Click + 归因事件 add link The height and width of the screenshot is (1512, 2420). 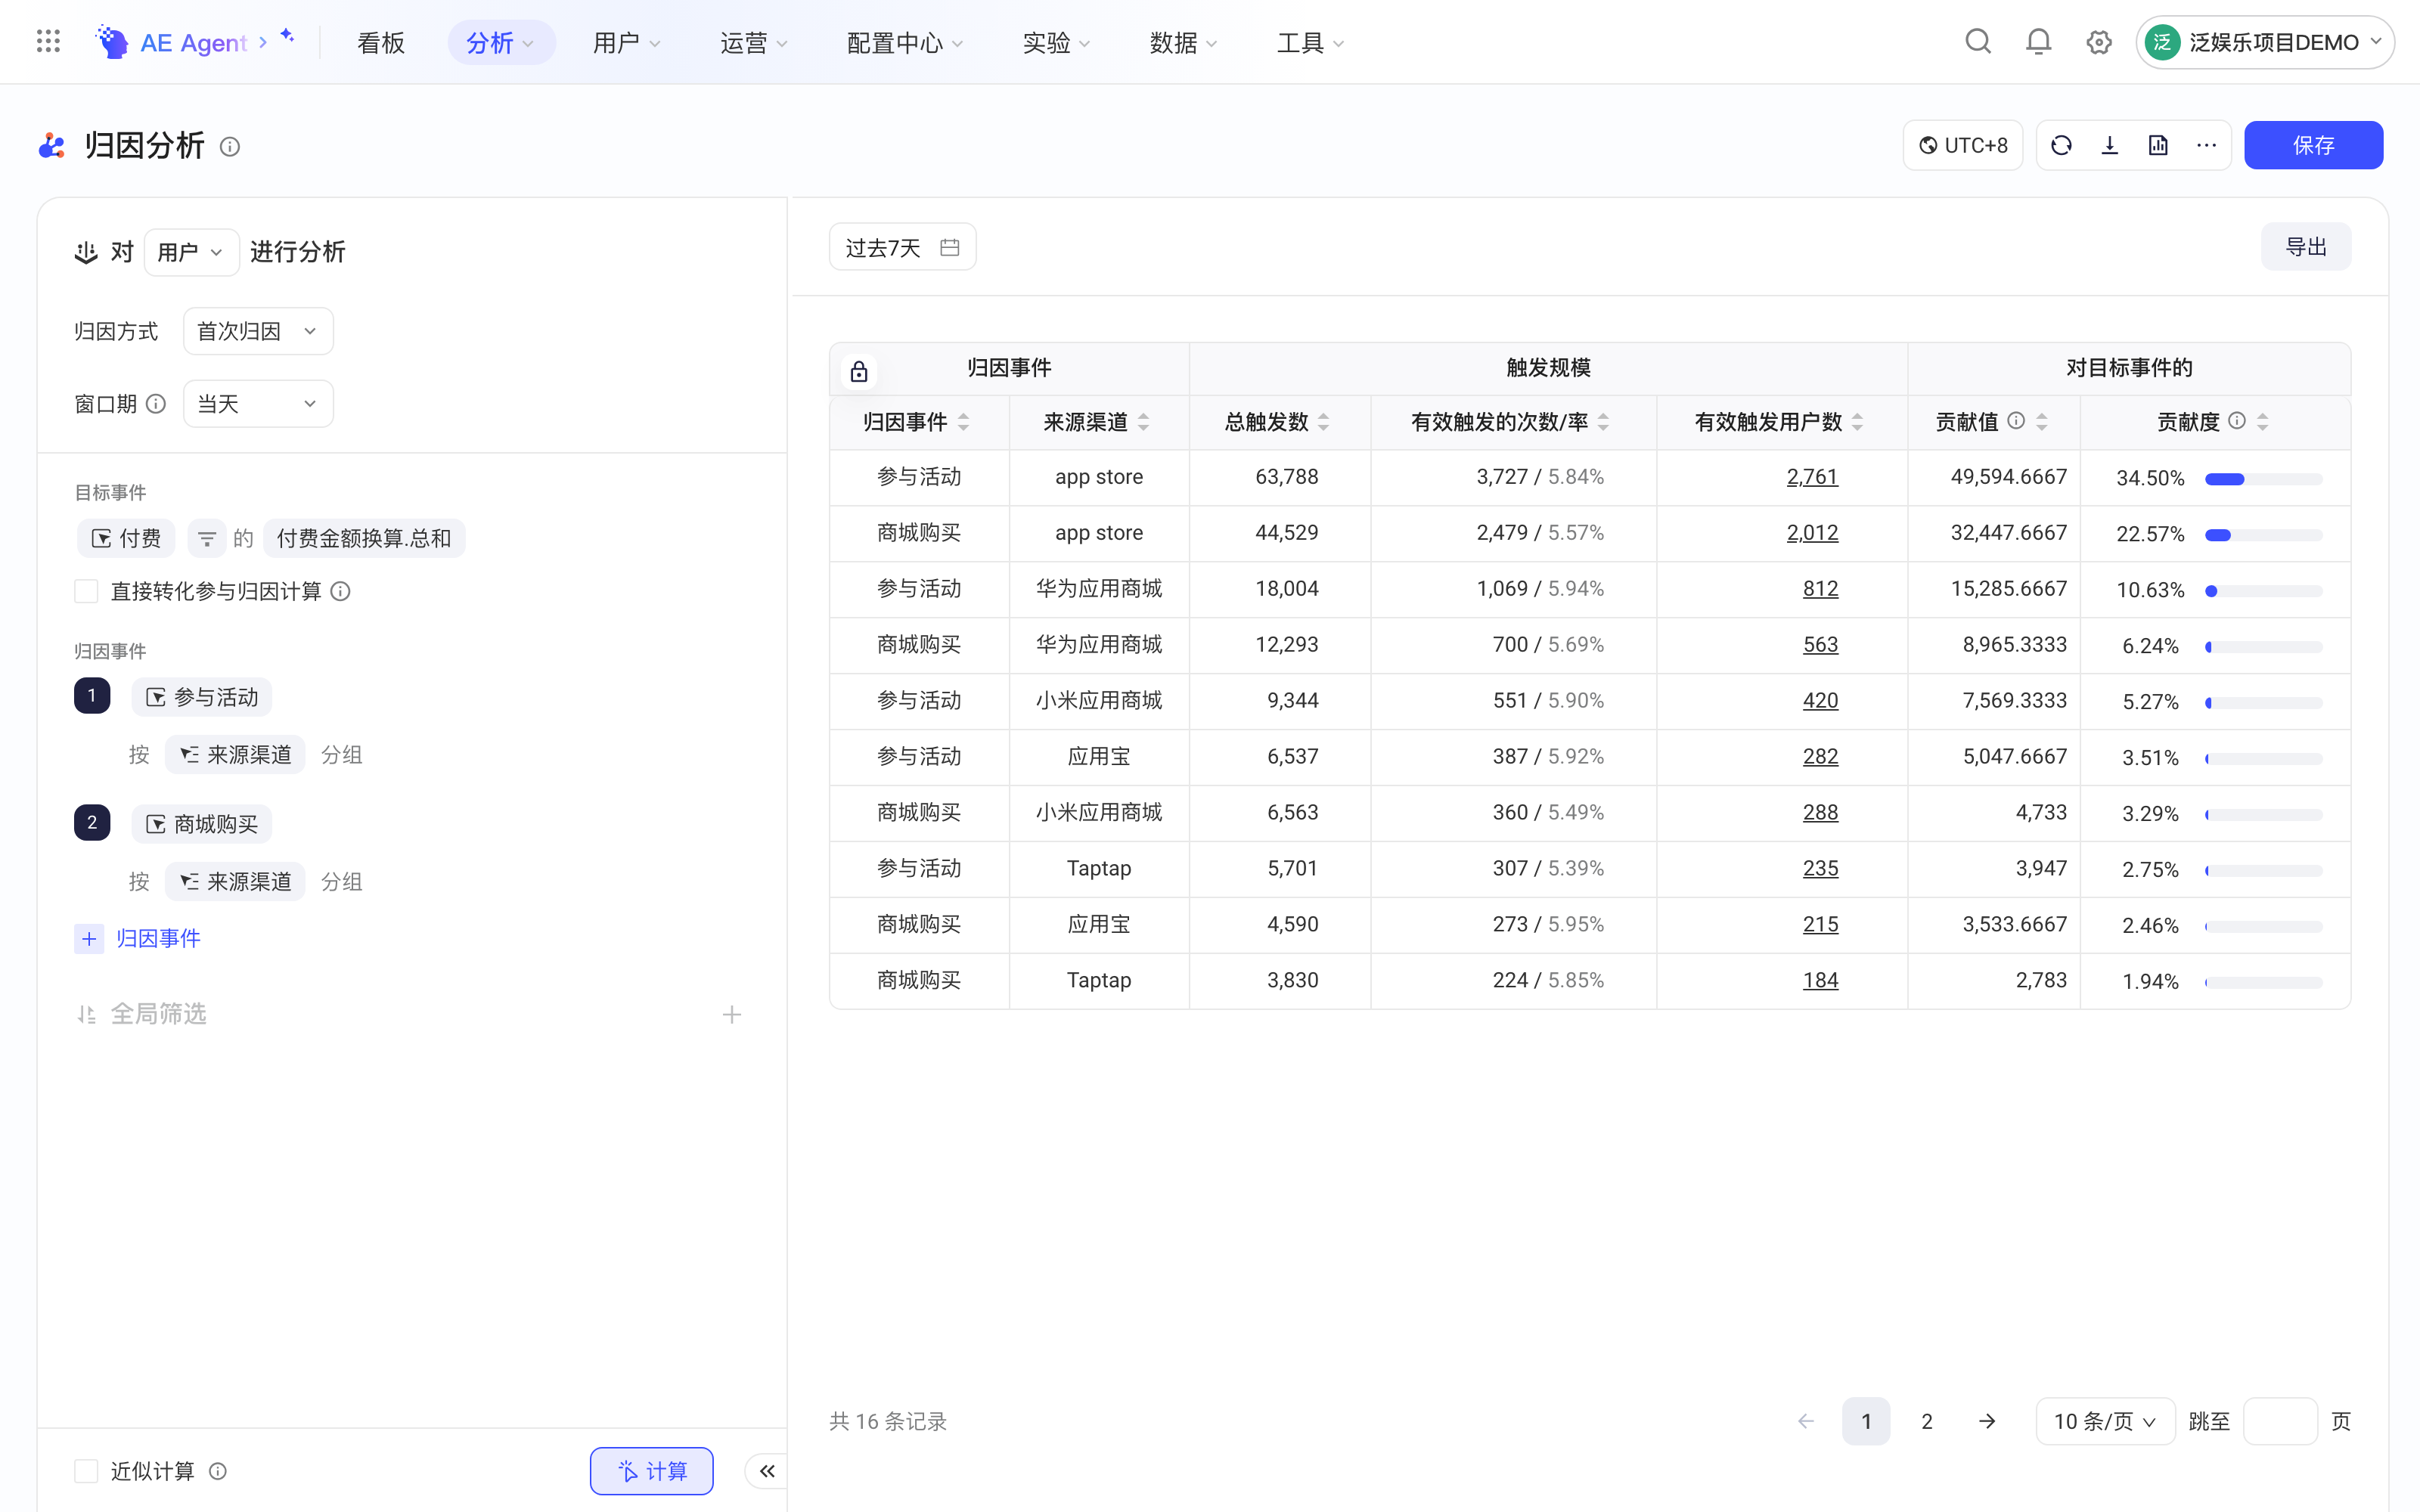point(138,938)
